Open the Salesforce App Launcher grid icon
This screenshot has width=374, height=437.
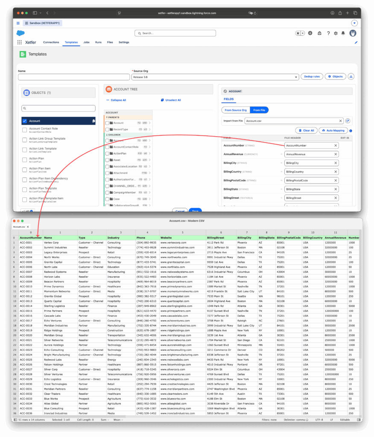(x=19, y=42)
